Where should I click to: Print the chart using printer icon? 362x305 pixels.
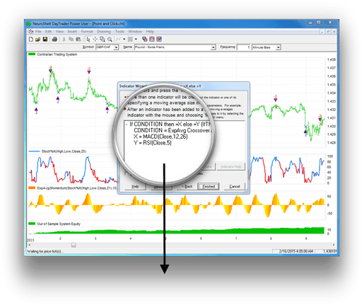[54, 39]
